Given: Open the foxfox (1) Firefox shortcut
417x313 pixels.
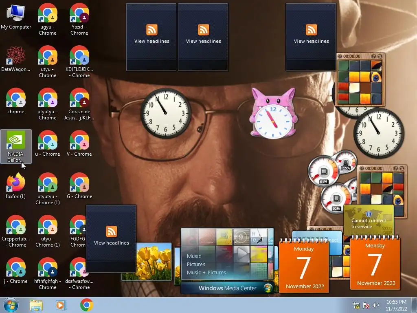Looking at the screenshot, I should (16, 186).
